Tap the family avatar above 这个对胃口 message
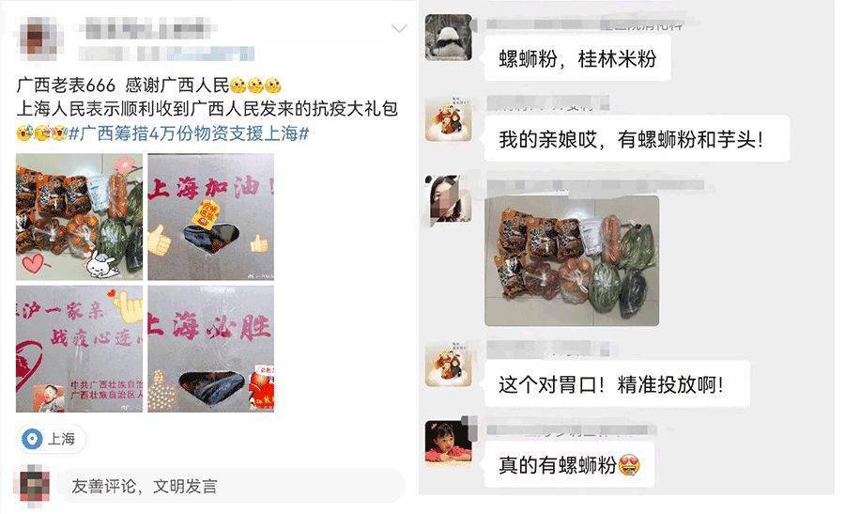The width and height of the screenshot is (845, 514). coord(449,366)
